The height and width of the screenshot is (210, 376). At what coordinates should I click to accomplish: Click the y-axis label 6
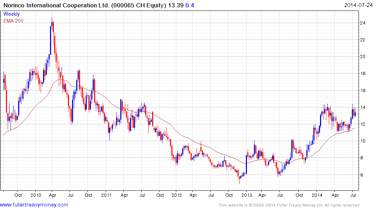pos(362,175)
